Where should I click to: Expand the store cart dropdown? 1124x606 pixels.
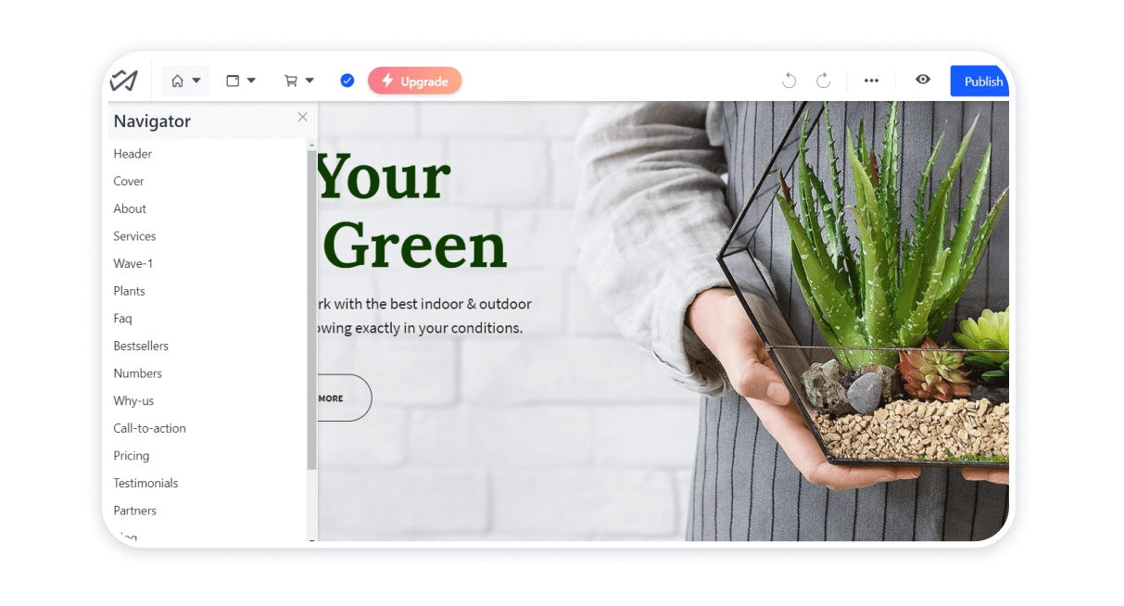pos(309,81)
